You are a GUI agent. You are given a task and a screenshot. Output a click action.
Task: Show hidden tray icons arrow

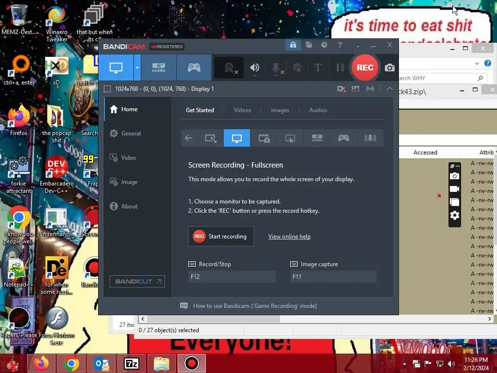click(404, 364)
